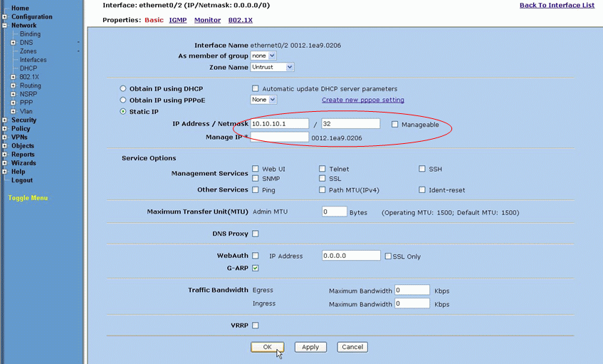Expand the VPNs tree node
This screenshot has width=603, height=364.
point(4,137)
